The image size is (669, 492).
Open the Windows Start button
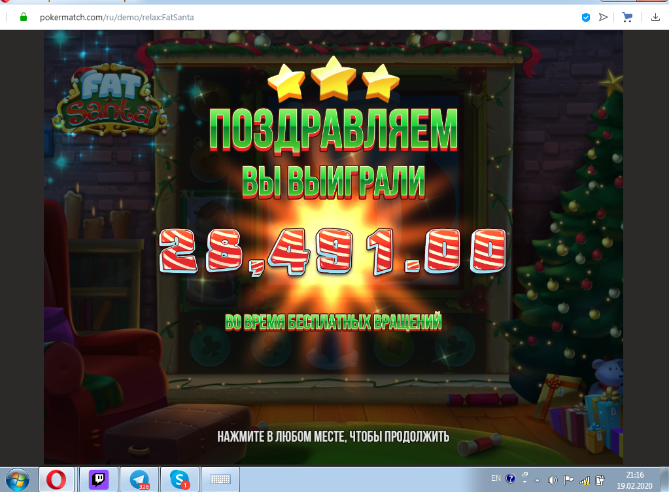click(x=17, y=479)
